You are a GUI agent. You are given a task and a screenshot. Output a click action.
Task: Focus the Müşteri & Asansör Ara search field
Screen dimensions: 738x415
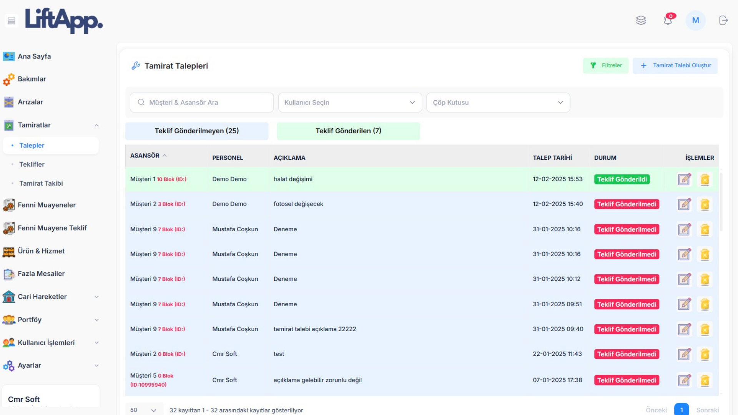click(202, 103)
